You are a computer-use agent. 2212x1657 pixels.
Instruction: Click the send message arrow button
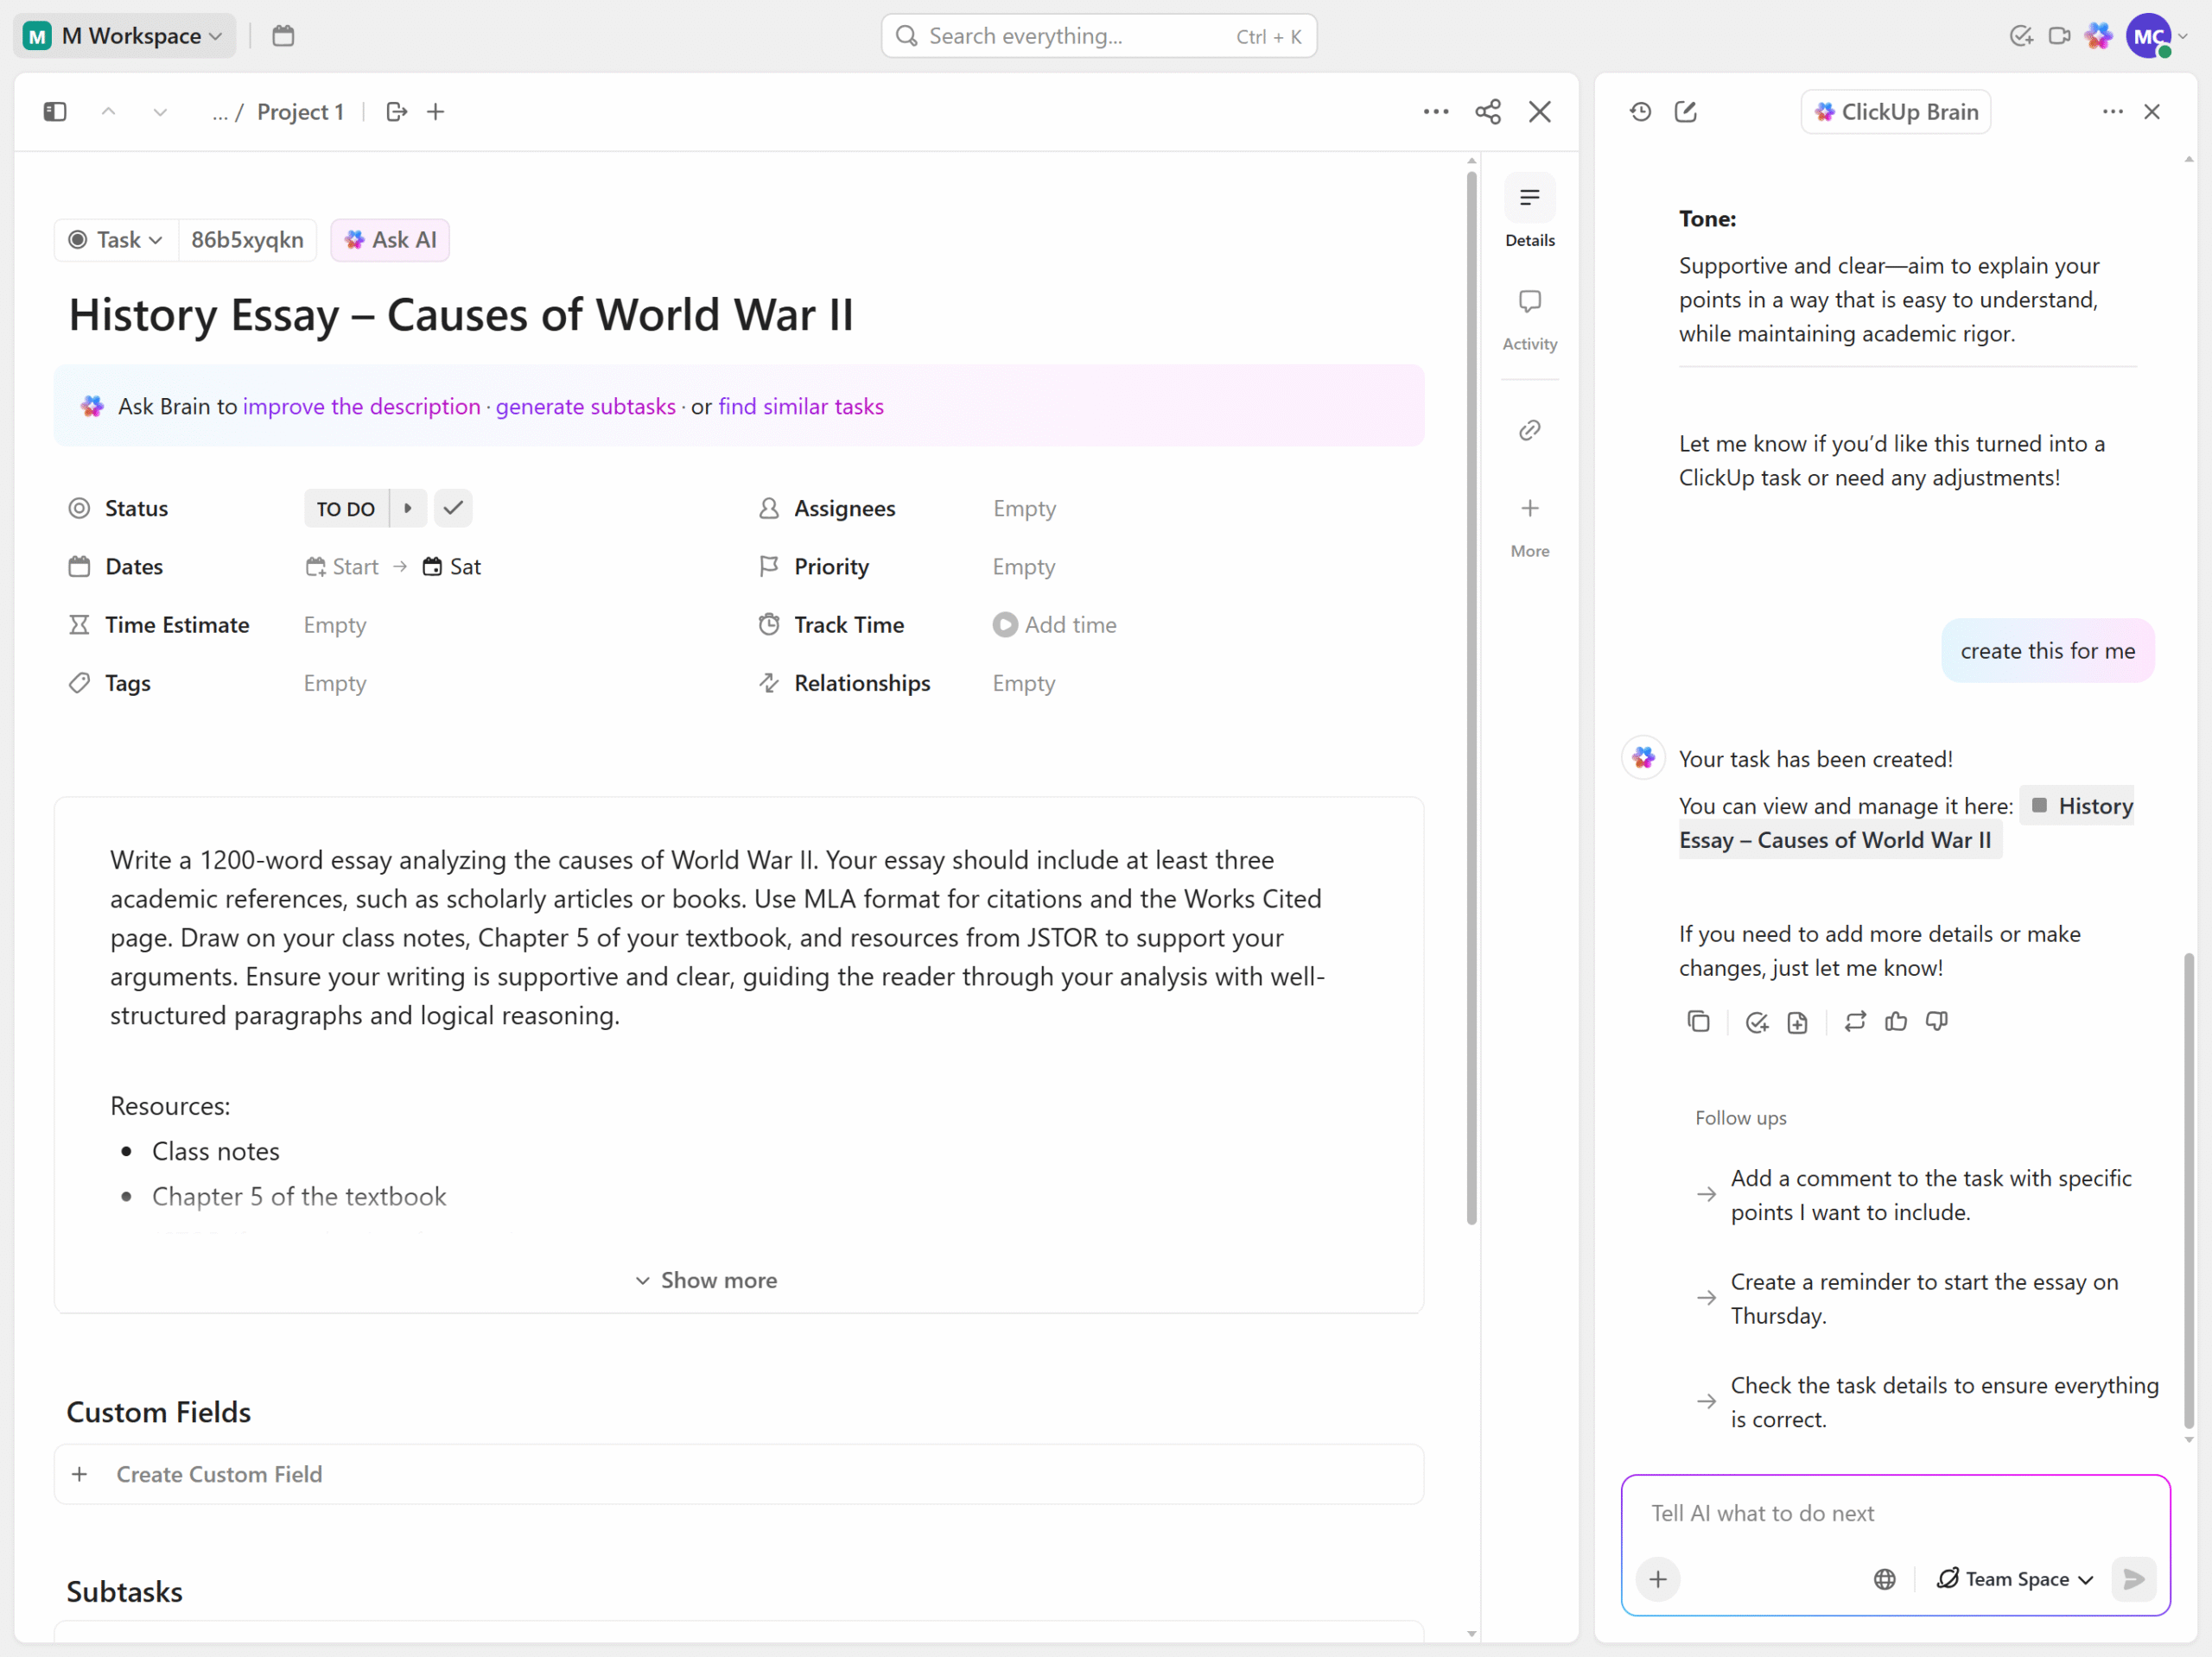2133,1579
